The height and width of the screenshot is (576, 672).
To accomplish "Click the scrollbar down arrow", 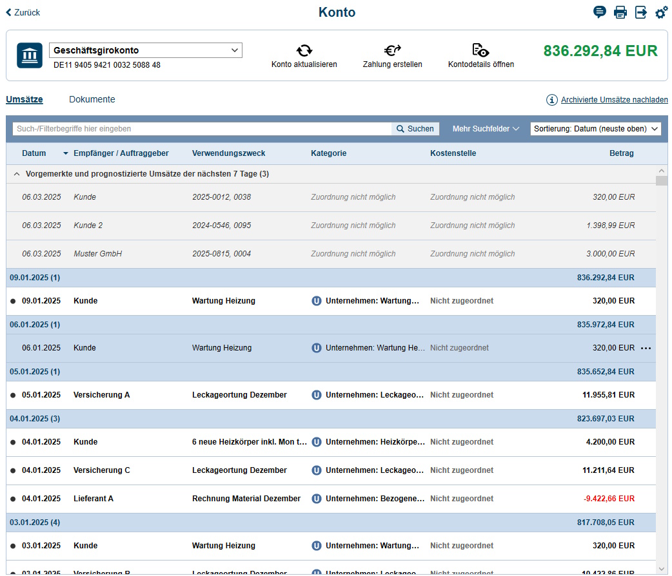I will (662, 569).
